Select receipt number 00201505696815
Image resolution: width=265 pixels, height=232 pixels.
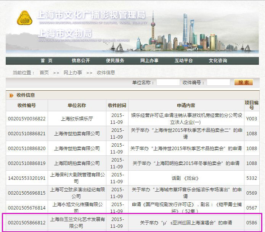click(27, 193)
